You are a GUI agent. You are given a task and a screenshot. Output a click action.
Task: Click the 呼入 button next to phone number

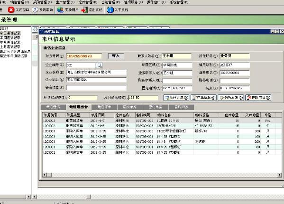click(116, 56)
